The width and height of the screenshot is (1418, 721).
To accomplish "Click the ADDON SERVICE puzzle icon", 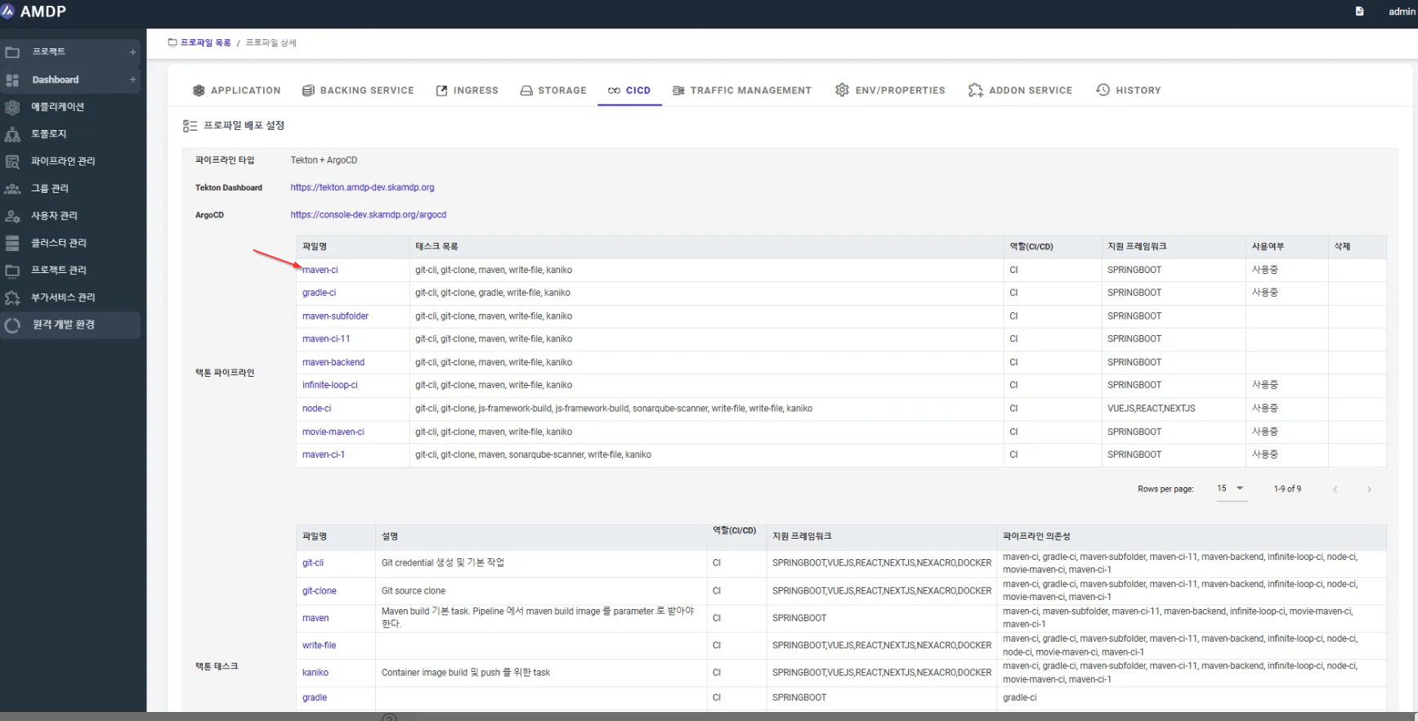I will click(976, 90).
